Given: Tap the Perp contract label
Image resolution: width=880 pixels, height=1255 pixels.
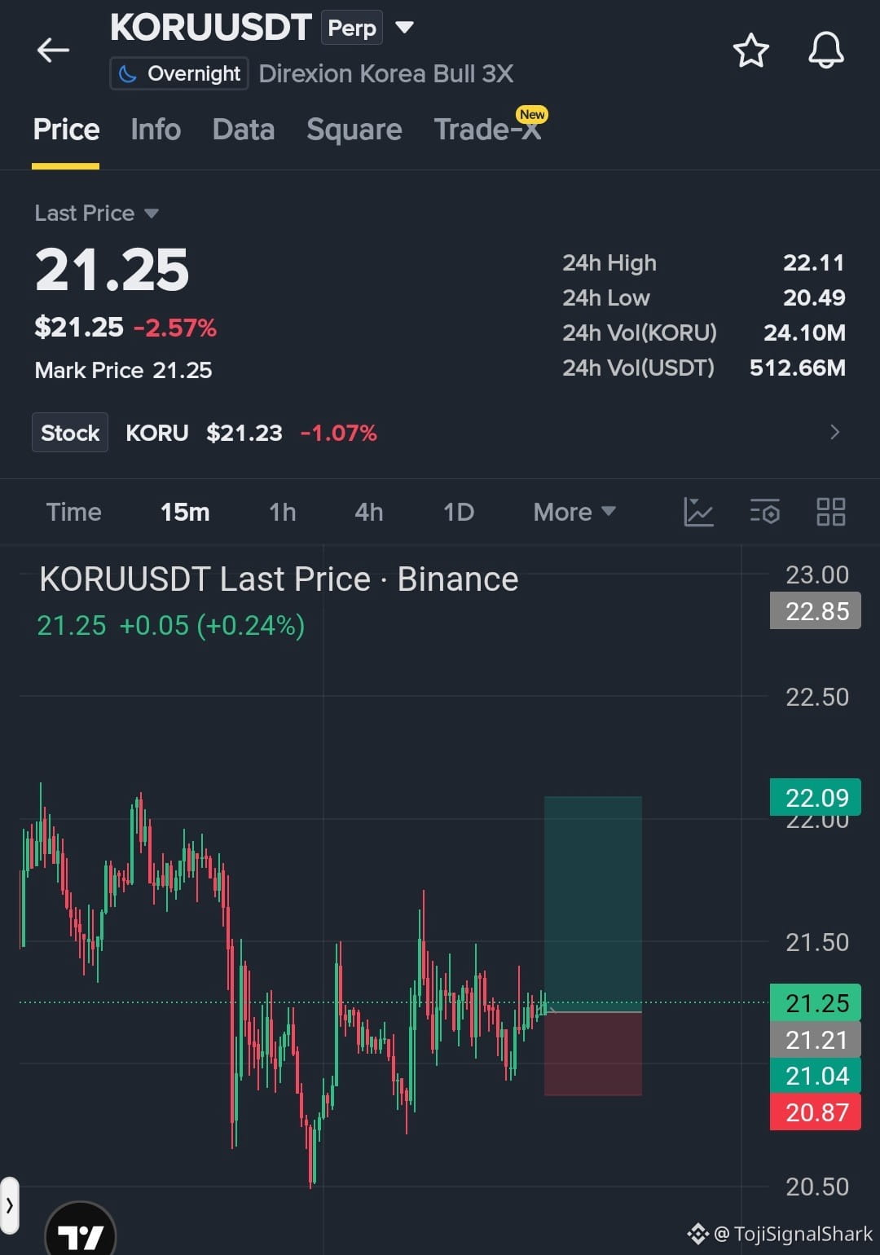Looking at the screenshot, I should pos(352,28).
